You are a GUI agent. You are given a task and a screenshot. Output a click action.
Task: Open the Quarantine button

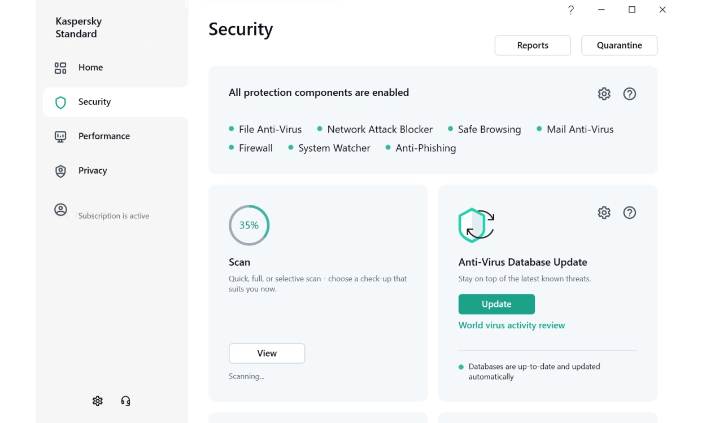click(619, 46)
